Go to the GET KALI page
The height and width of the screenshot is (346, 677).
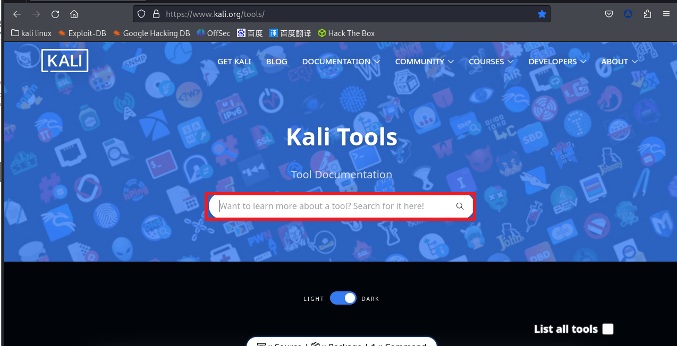[x=234, y=62]
